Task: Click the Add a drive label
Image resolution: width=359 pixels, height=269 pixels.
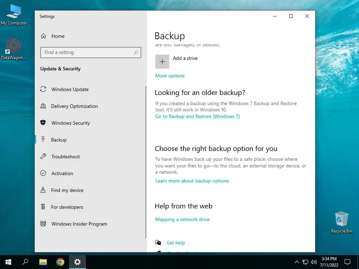Action: tap(185, 58)
